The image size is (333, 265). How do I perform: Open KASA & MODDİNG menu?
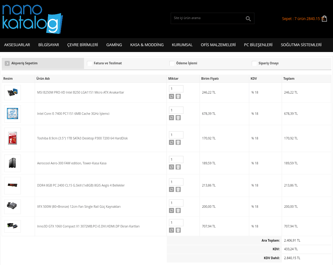tap(147, 45)
